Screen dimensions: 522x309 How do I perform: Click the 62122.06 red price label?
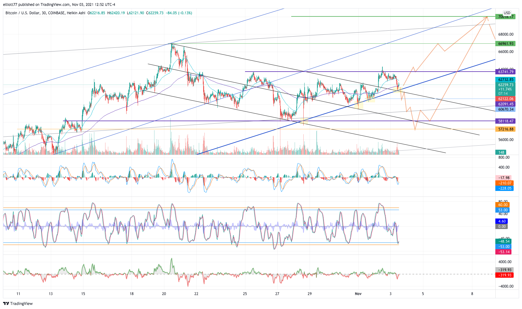tap(506, 99)
